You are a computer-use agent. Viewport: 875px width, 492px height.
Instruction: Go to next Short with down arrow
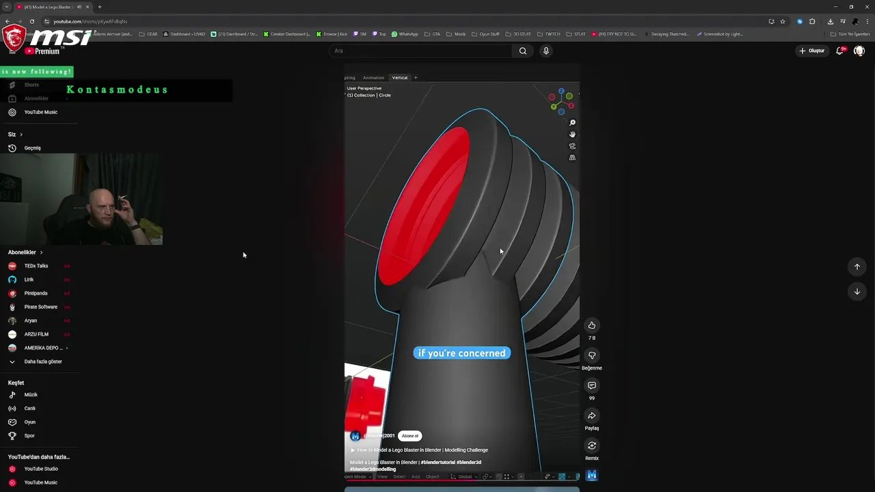click(857, 291)
